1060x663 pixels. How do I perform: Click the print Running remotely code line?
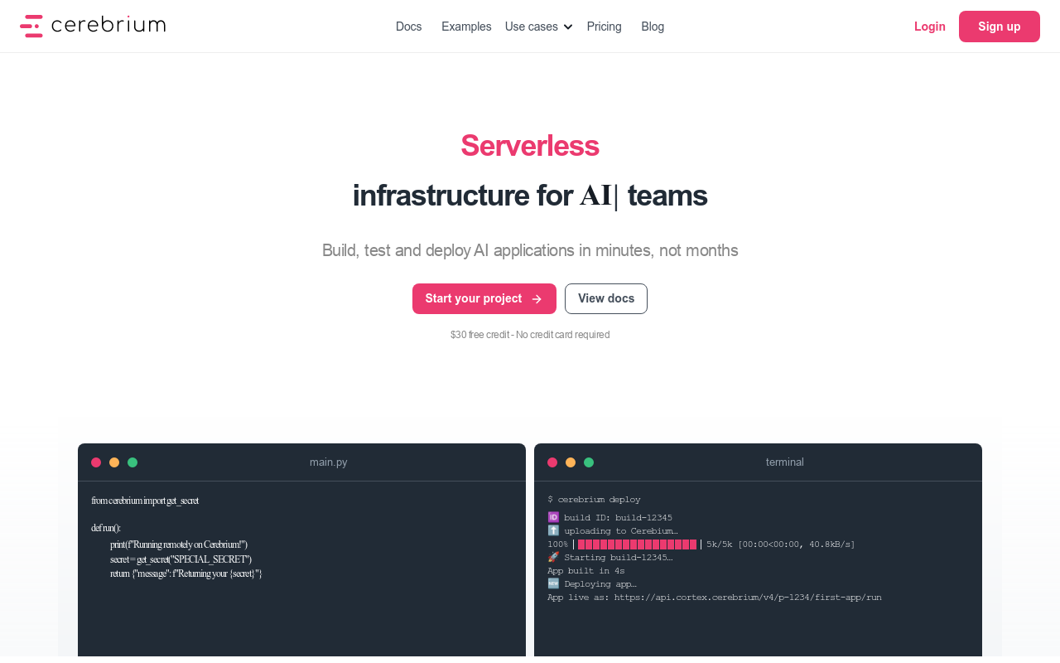(x=179, y=544)
